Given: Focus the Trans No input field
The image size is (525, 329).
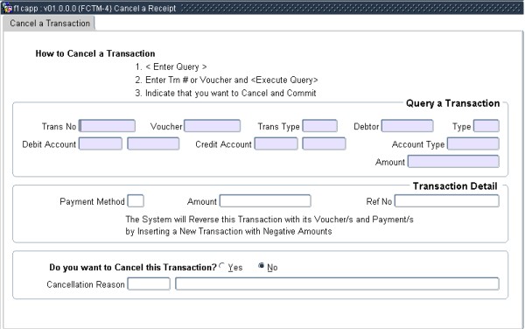Looking at the screenshot, I should [x=107, y=126].
